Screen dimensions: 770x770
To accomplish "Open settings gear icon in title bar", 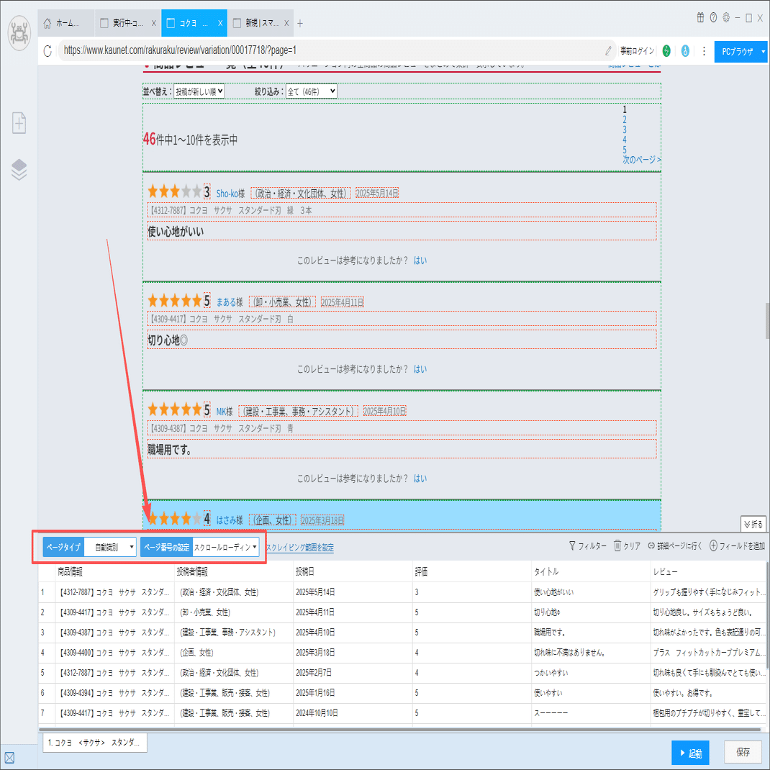I will click(726, 18).
